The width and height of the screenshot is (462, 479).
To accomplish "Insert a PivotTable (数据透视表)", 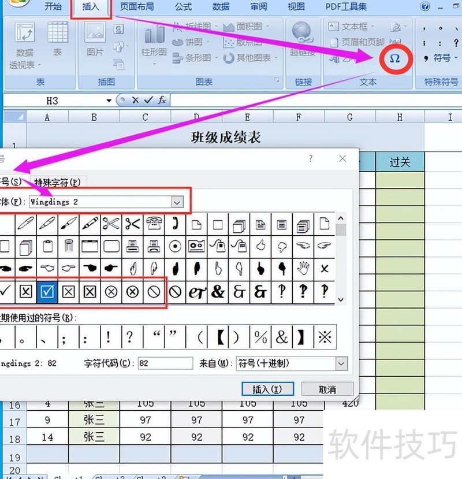I will [x=25, y=45].
